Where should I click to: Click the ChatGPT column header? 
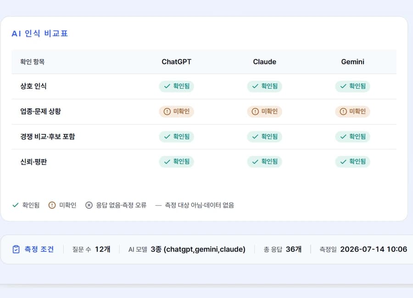(x=177, y=62)
